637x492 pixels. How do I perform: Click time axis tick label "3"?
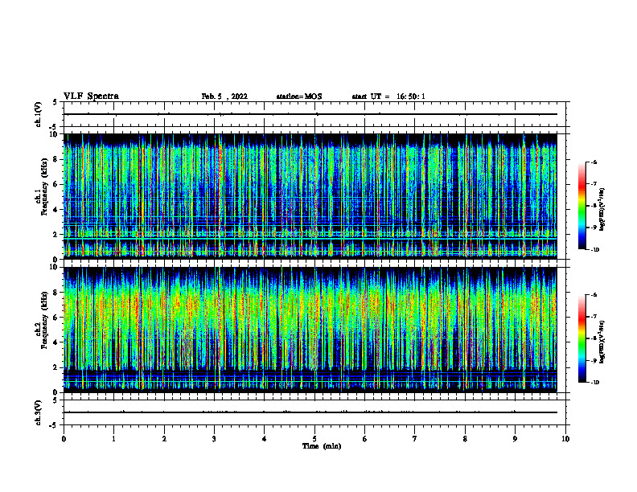point(214,439)
